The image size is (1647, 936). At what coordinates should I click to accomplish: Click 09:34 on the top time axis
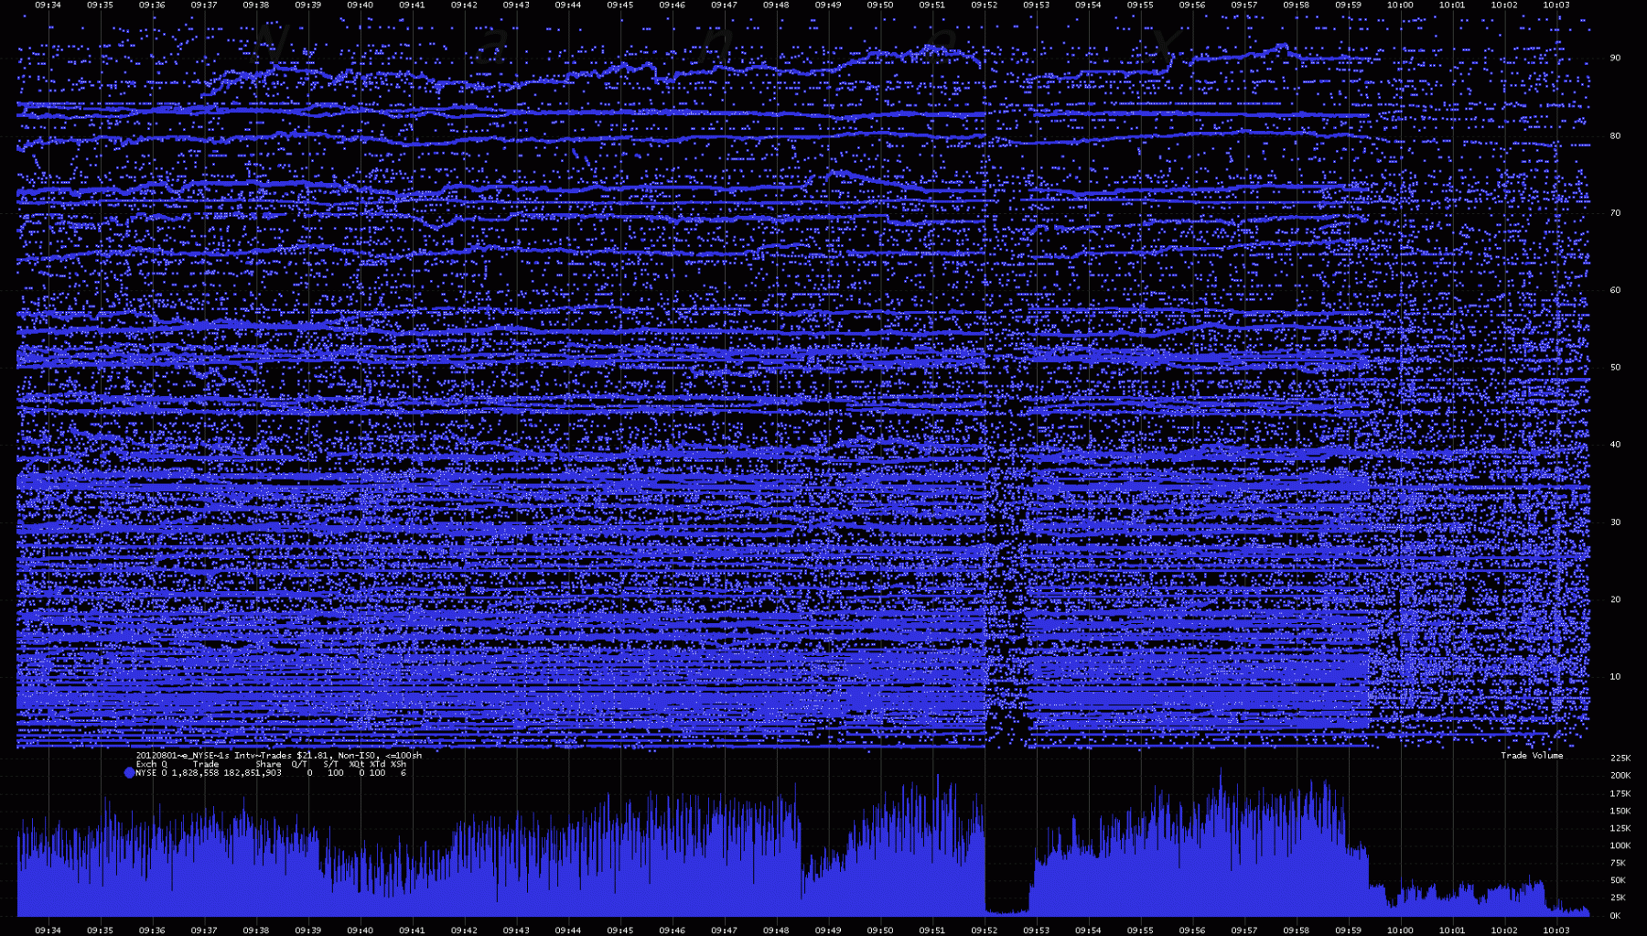[x=48, y=5]
